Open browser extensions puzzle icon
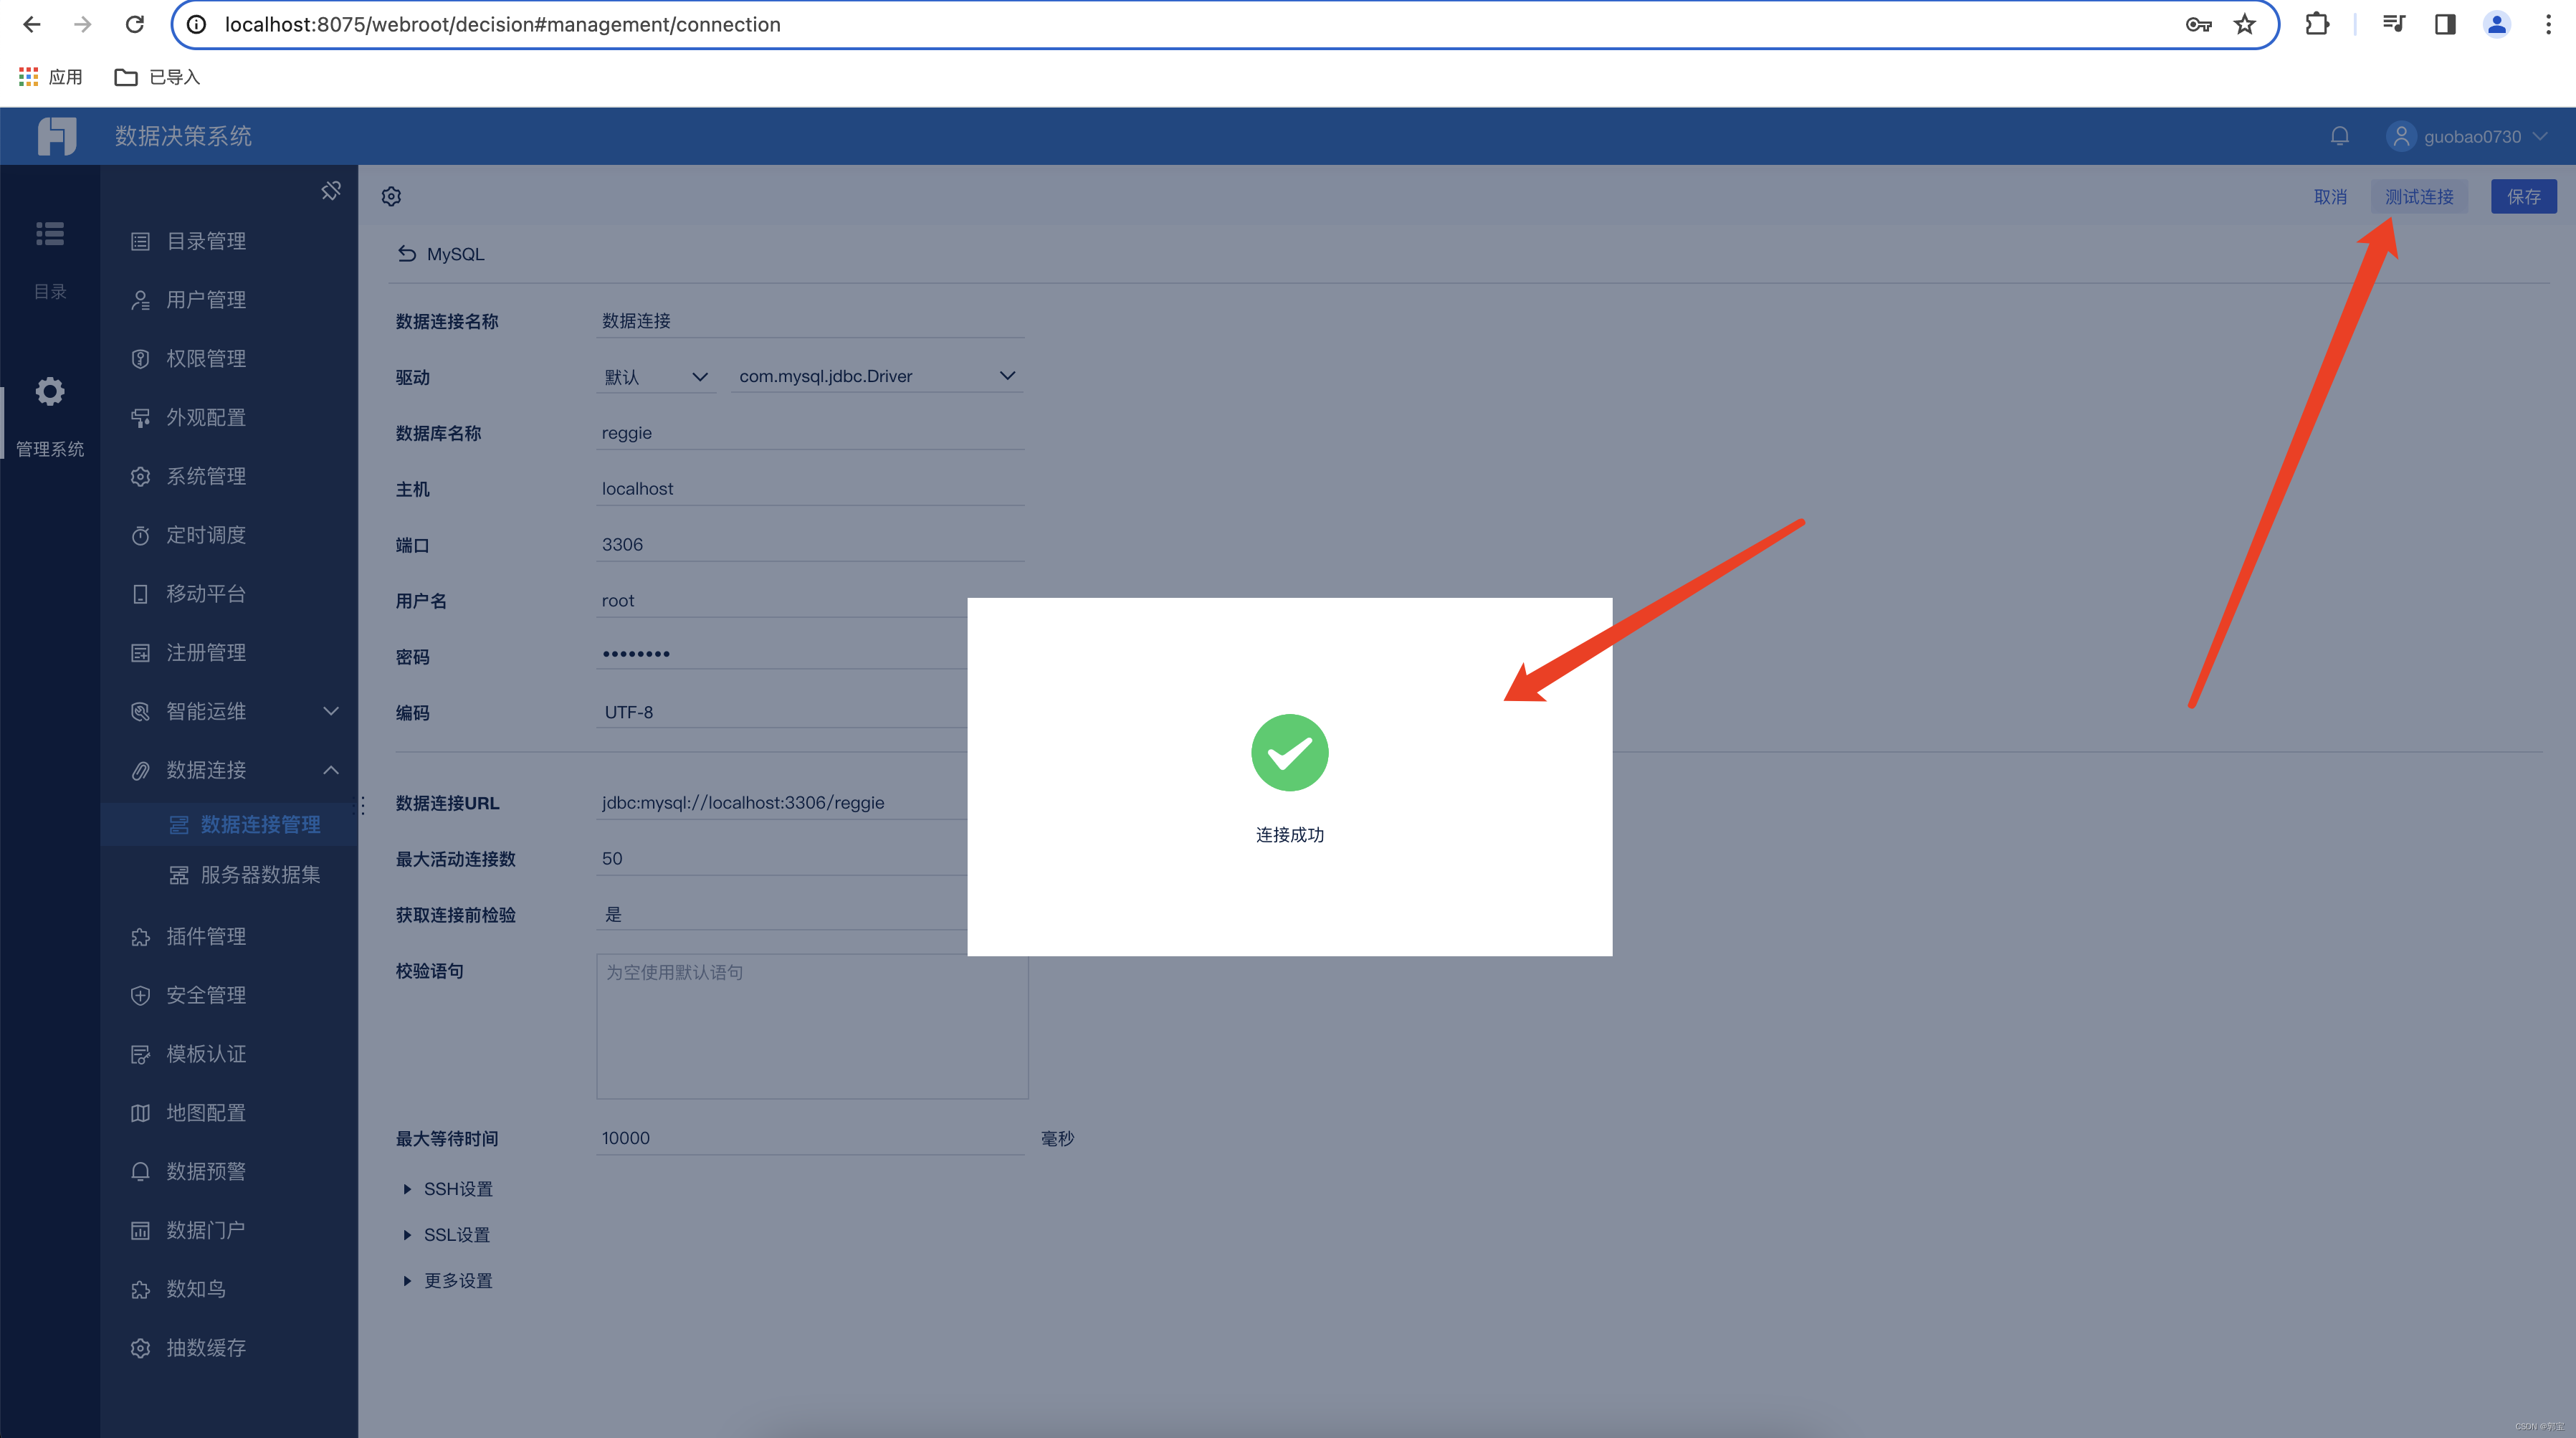 tap(2317, 24)
